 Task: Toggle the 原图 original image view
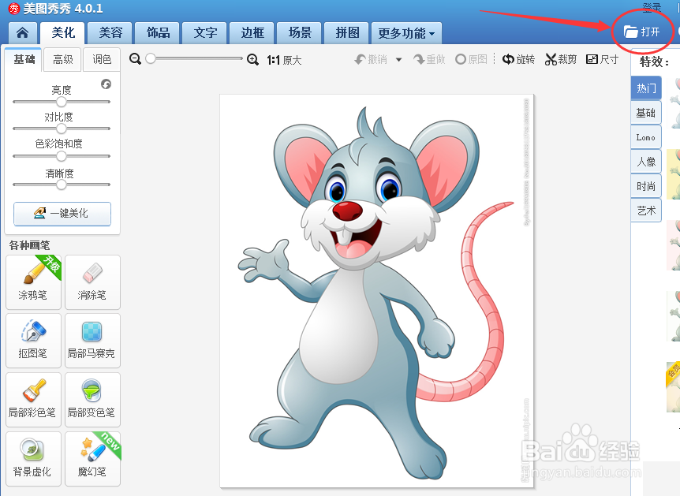pos(472,59)
